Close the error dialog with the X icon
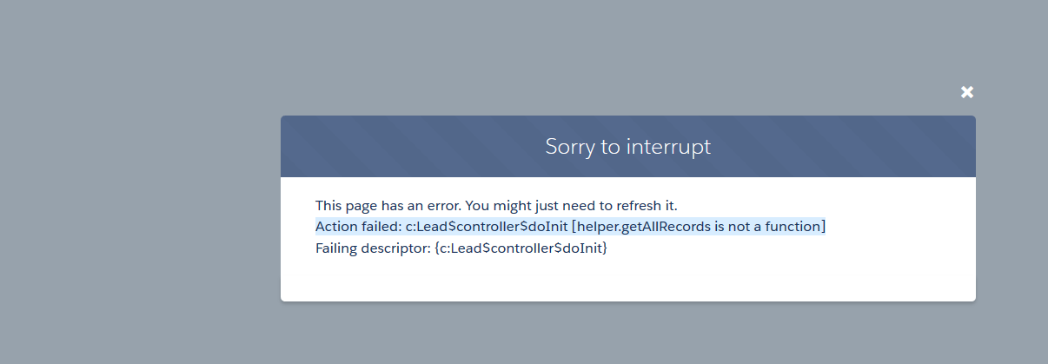 (x=967, y=92)
